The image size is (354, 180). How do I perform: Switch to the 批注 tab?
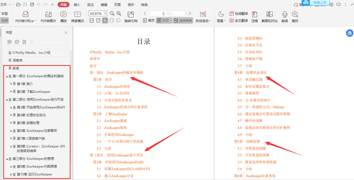[x=91, y=5]
